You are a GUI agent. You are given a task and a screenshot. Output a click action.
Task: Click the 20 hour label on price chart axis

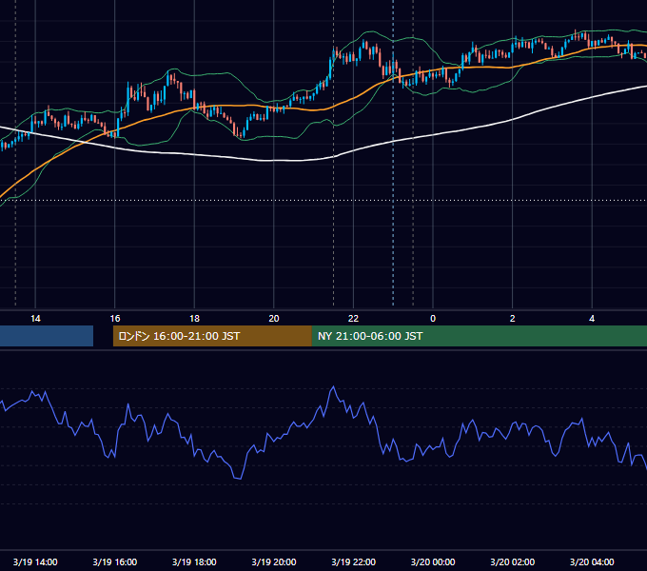[x=274, y=319]
